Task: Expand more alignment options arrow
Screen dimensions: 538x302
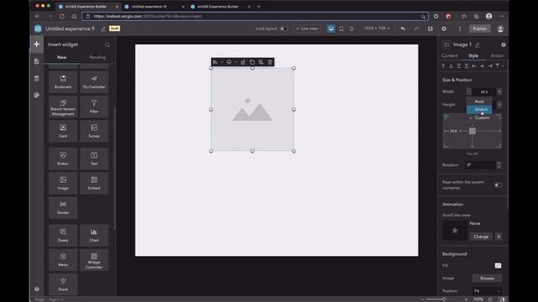Action: (x=504, y=66)
